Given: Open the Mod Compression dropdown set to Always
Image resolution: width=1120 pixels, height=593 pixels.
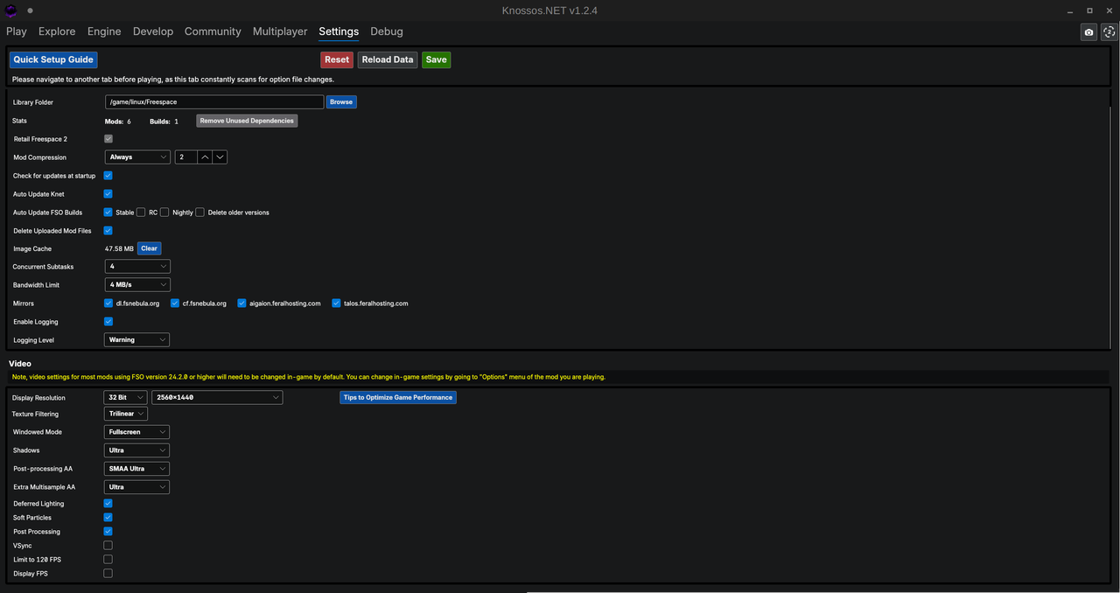Looking at the screenshot, I should point(137,157).
